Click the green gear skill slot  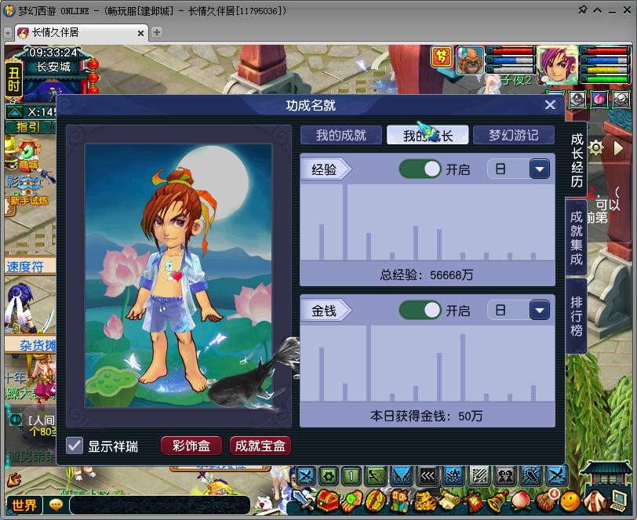point(329,475)
